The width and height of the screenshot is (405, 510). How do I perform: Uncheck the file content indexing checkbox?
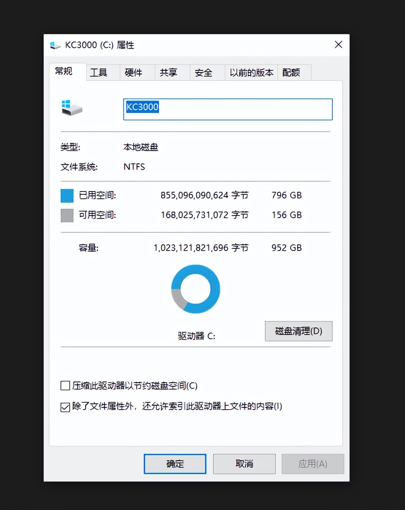click(x=65, y=407)
